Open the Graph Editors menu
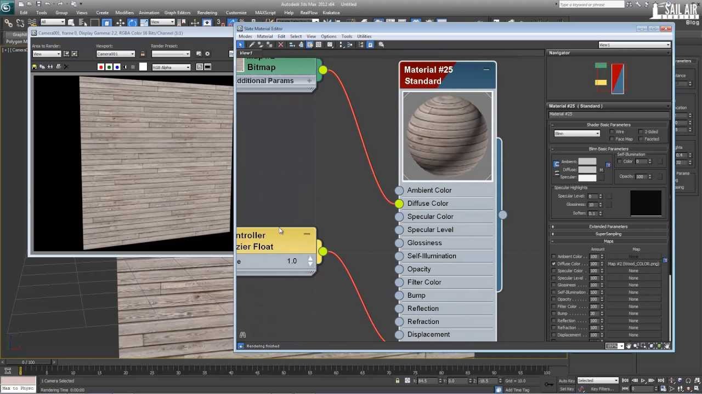The width and height of the screenshot is (702, 394). 177,13
